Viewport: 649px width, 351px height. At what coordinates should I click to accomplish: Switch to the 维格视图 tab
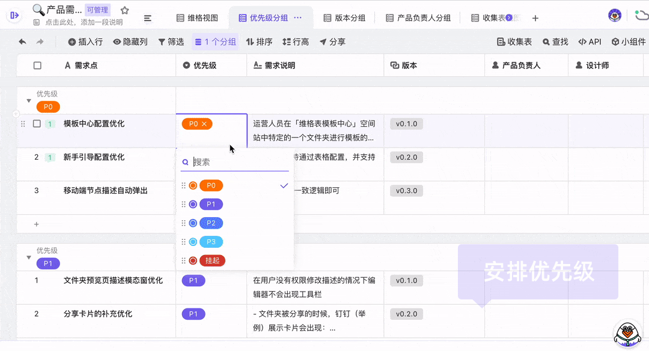[197, 18]
